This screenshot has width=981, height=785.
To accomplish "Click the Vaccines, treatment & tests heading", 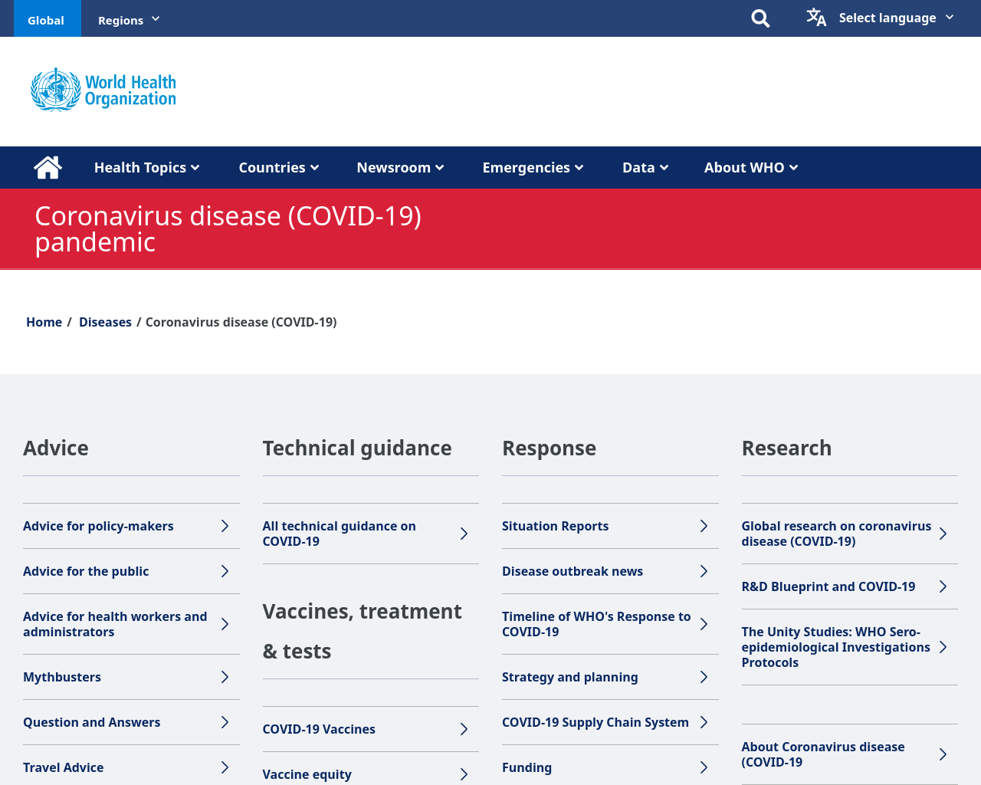I will (x=362, y=631).
